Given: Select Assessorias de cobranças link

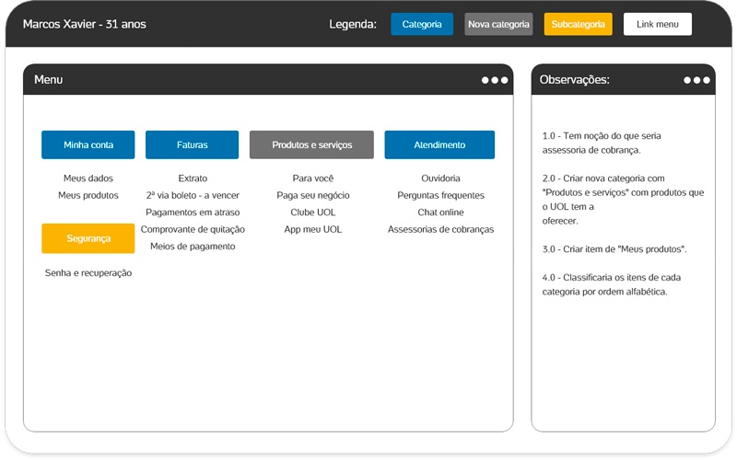Looking at the screenshot, I should (x=440, y=229).
